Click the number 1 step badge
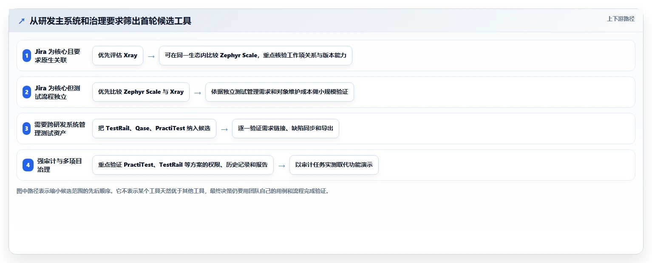Screen dimensions: 652x263 point(27,56)
